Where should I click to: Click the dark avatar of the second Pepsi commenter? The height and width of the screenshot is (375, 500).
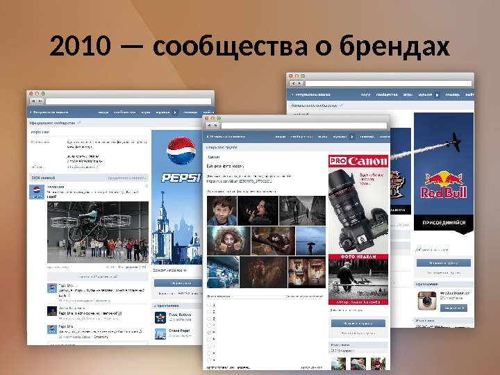(x=52, y=311)
